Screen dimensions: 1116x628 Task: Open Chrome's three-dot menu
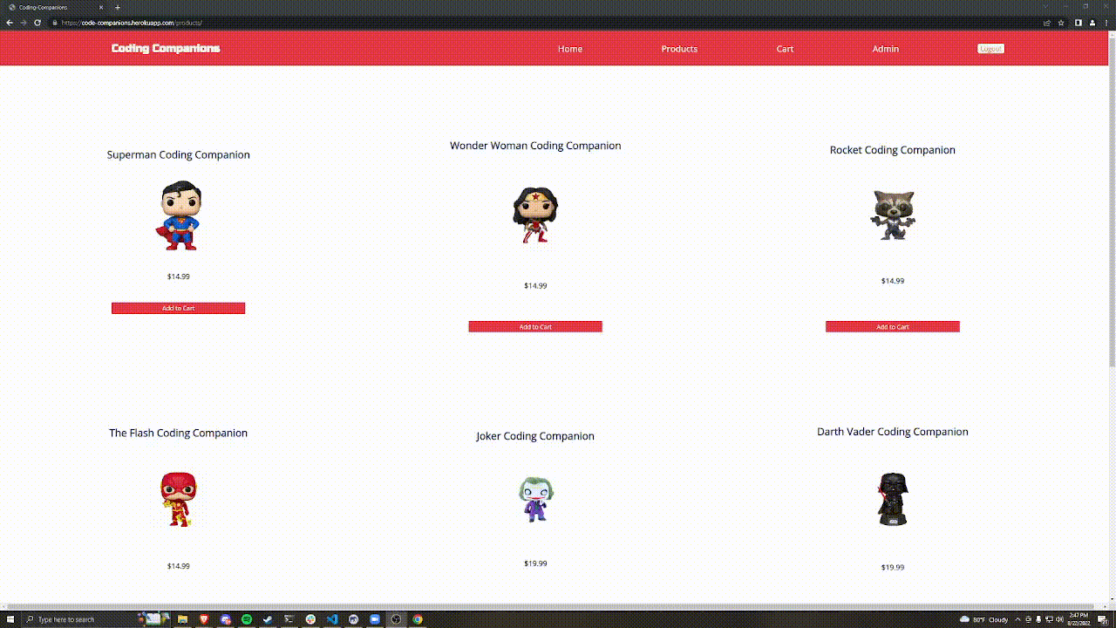(1106, 24)
